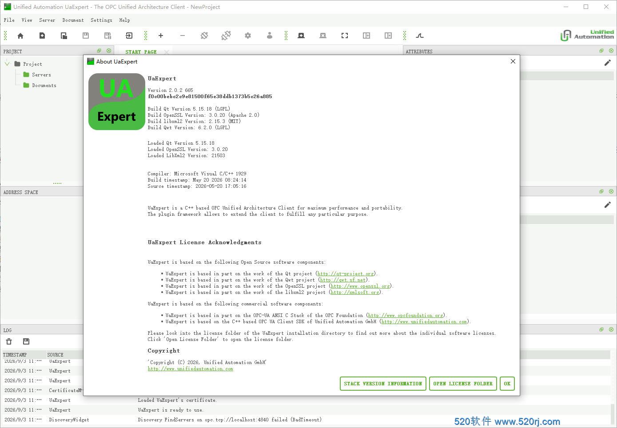This screenshot has width=617, height=428.
Task: Open the www.openssl.org link
Action: 360,286
